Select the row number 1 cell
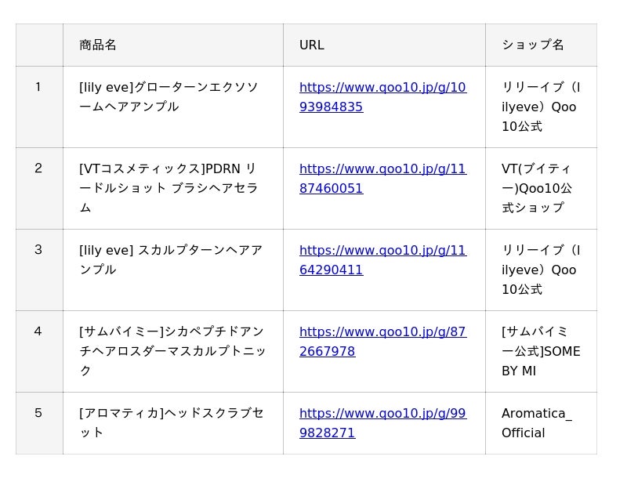This screenshot has height=478, width=627. click(39, 107)
